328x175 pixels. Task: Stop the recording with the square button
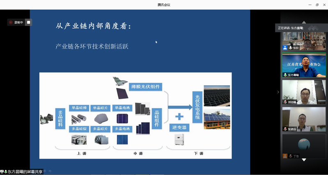click(x=28, y=23)
